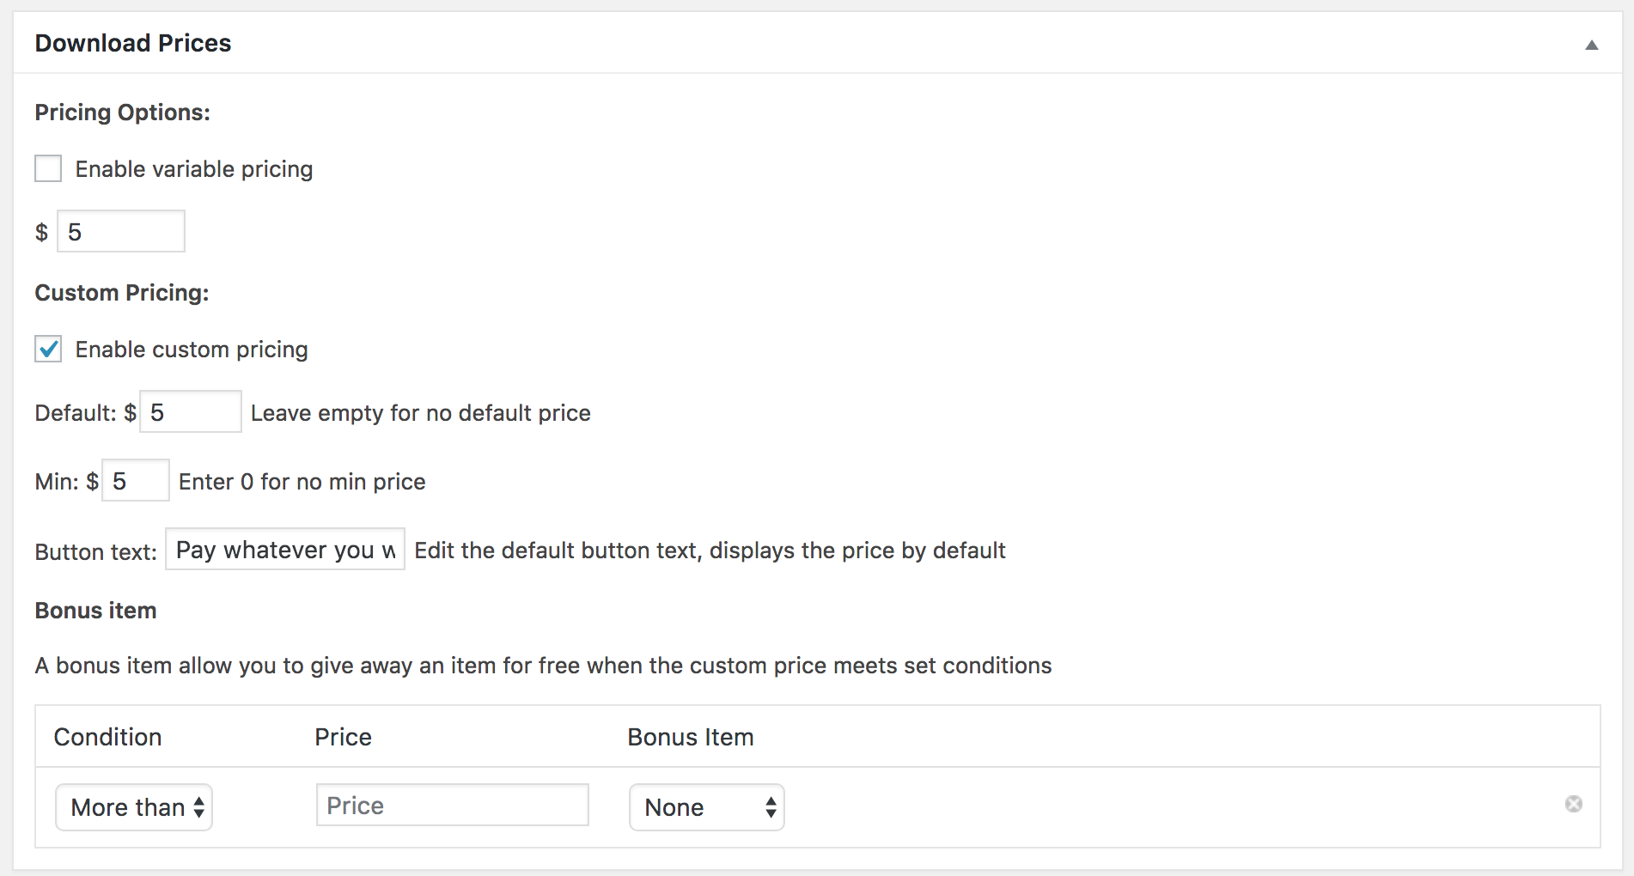Click the base download price field

[121, 232]
